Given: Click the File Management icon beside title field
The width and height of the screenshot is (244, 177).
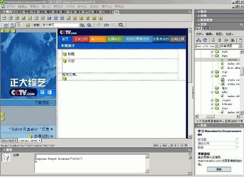Looking at the screenshot, I should (82, 25).
